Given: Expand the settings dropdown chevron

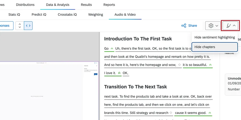Looking at the screenshot, I should click(217, 26).
